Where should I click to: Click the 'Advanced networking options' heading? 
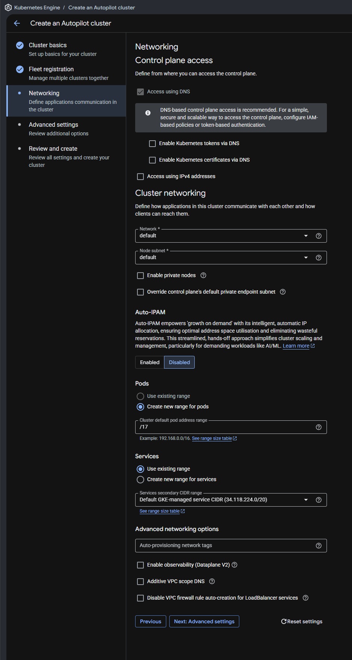pos(177,529)
